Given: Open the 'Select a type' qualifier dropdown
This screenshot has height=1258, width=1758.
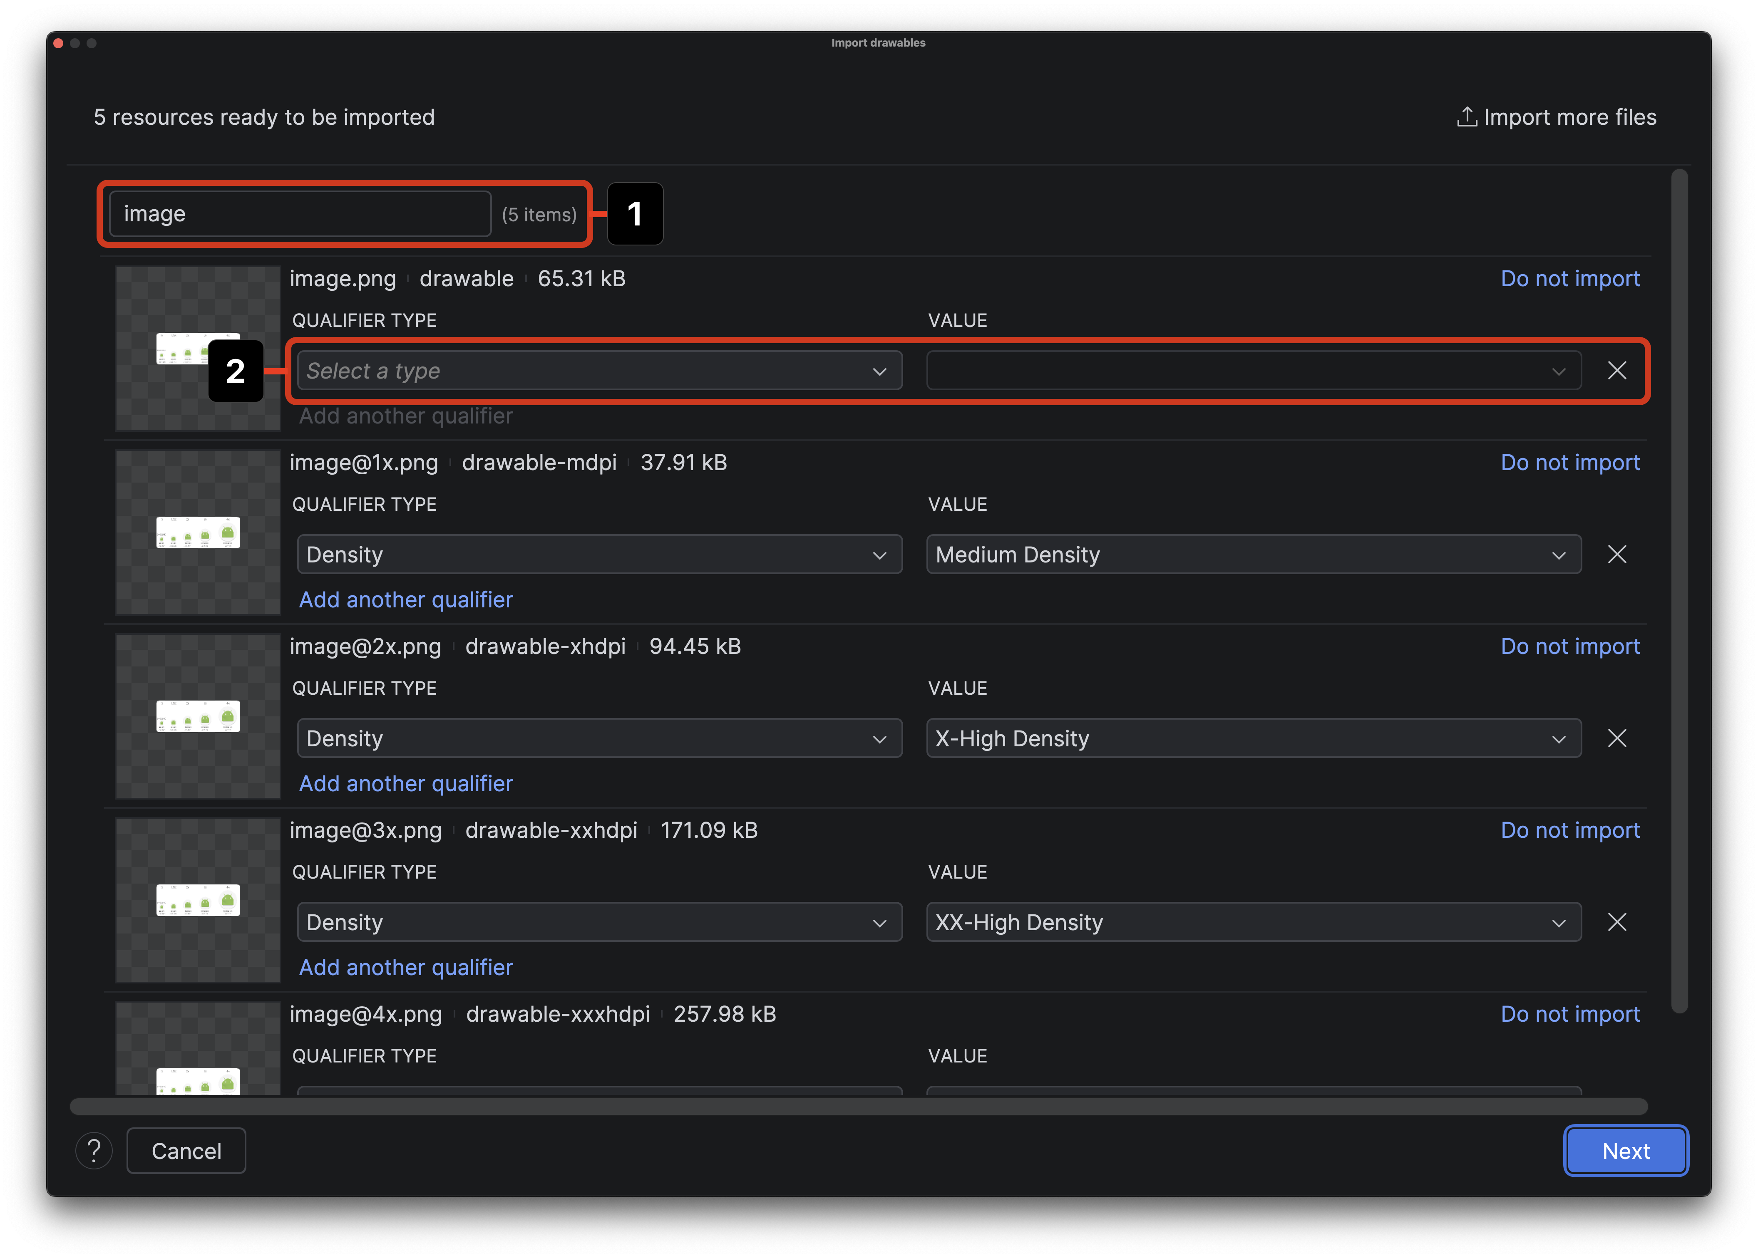Looking at the screenshot, I should 599,370.
